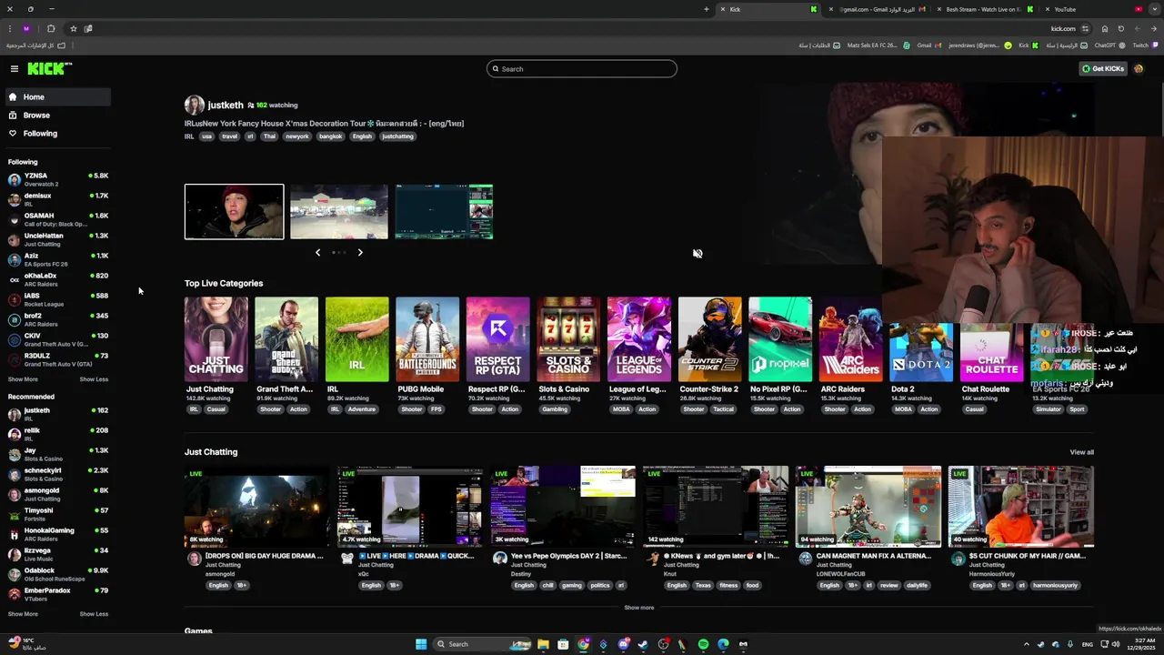The height and width of the screenshot is (655, 1164).
Task: Switch to the Gmail browser tab
Action: pyautogui.click(x=878, y=9)
